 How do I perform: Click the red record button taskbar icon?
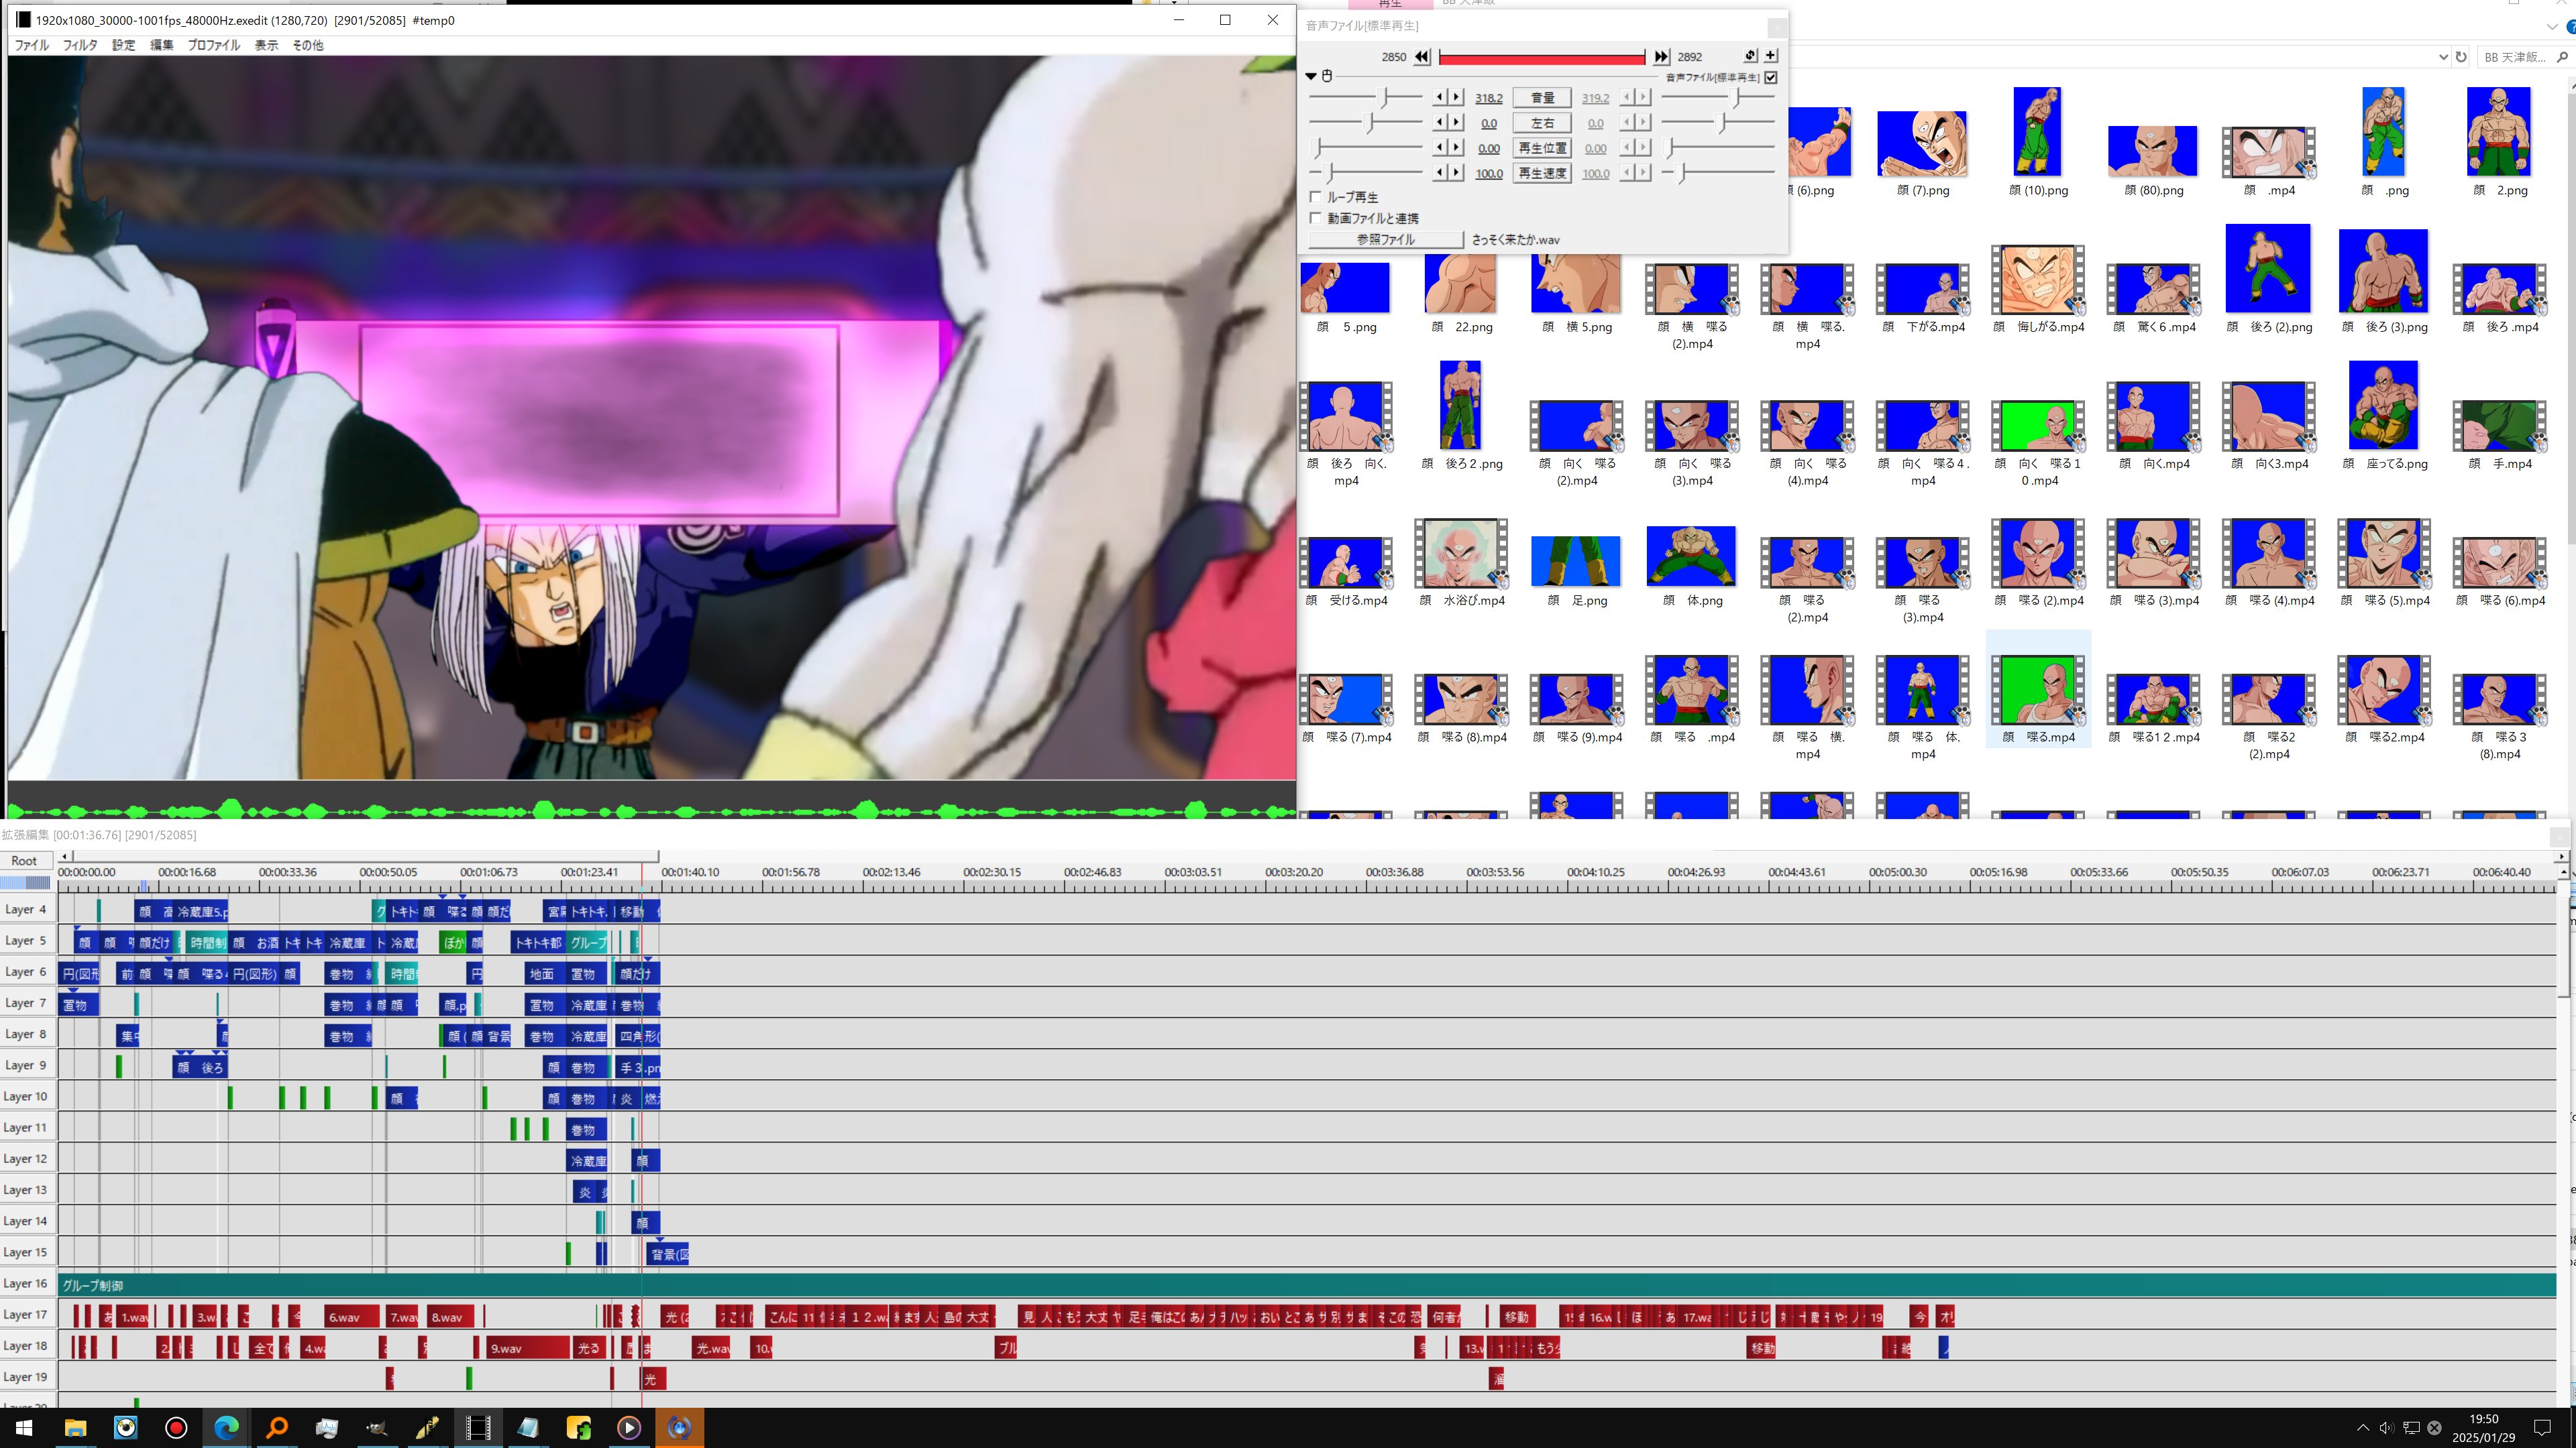click(x=176, y=1427)
